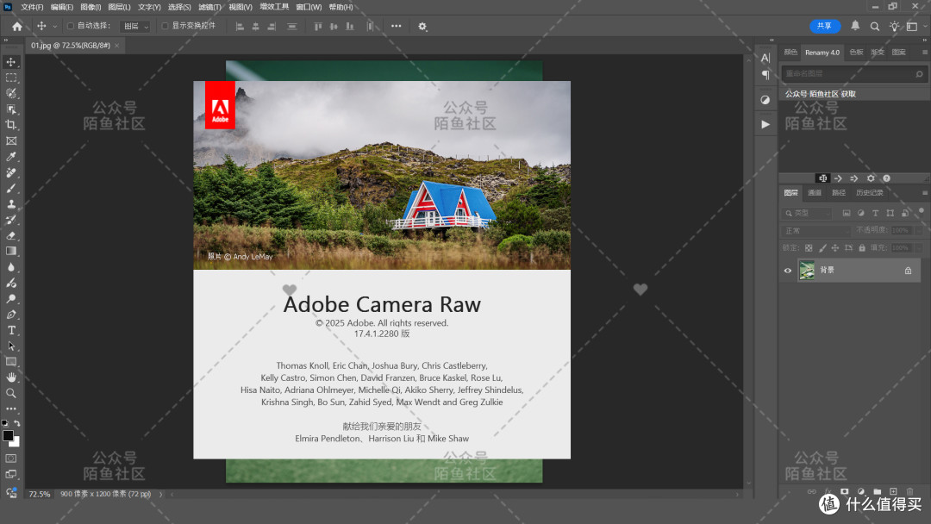Image resolution: width=931 pixels, height=524 pixels.
Task: Open the search magnifier at top right
Action: click(x=875, y=26)
